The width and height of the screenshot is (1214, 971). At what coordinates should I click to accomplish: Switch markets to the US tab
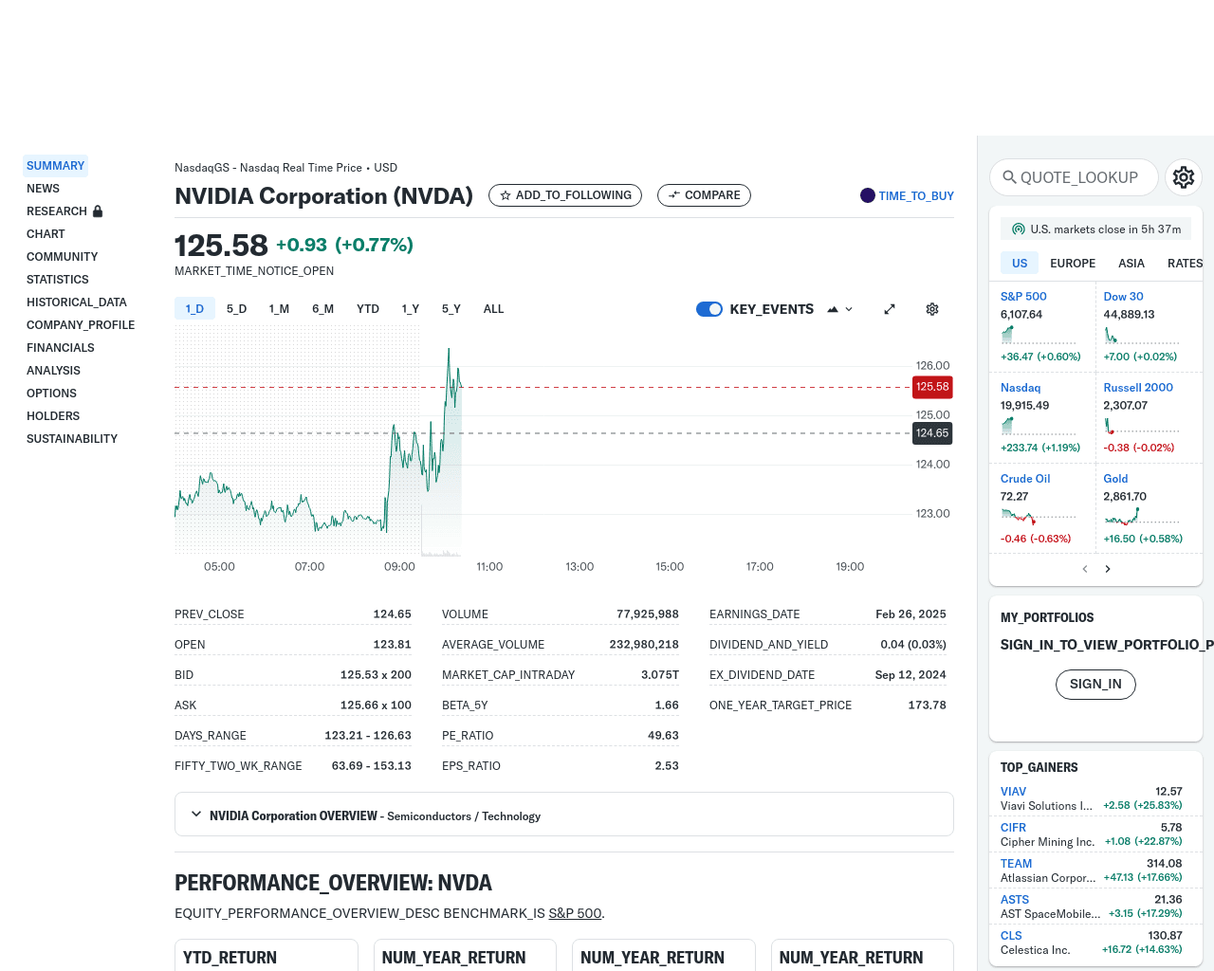click(x=1020, y=264)
